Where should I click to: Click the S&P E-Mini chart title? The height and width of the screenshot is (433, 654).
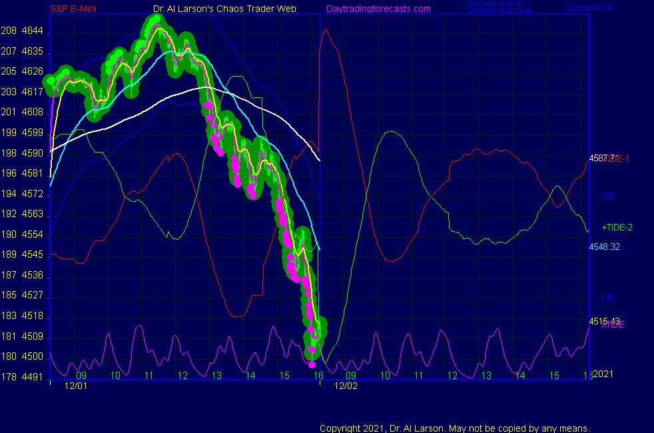[76, 9]
